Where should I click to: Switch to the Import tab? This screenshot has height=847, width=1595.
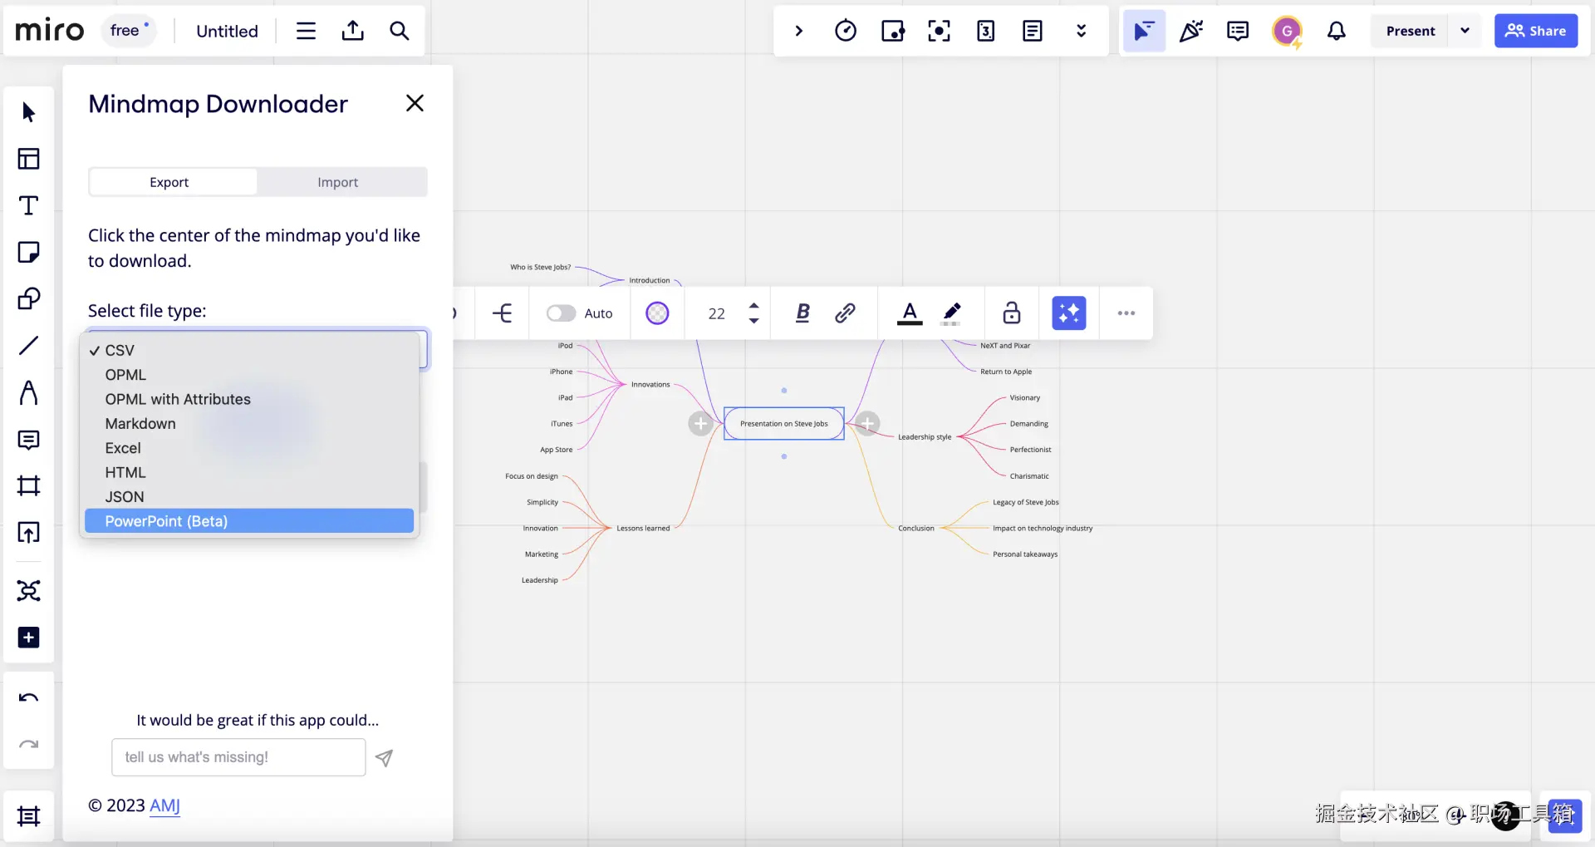338,182
